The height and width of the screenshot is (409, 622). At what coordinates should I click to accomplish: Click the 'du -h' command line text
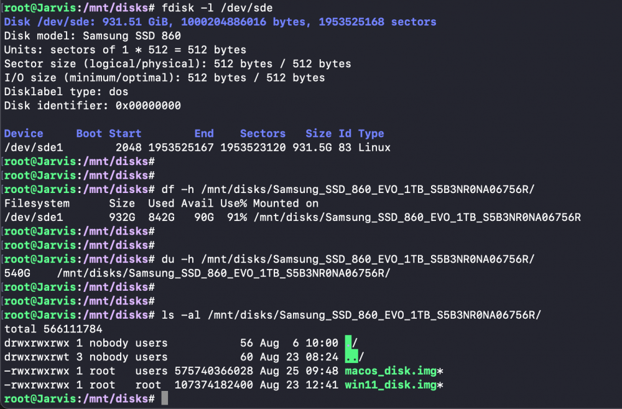[348, 260]
